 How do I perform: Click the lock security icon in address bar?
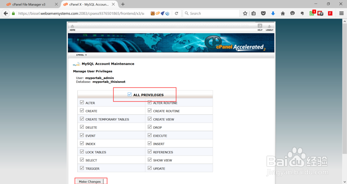(x=14, y=14)
